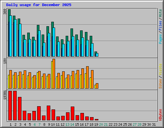164x128 pixels.
Task: Click day 17 on the x-axis
Action: point(86,124)
